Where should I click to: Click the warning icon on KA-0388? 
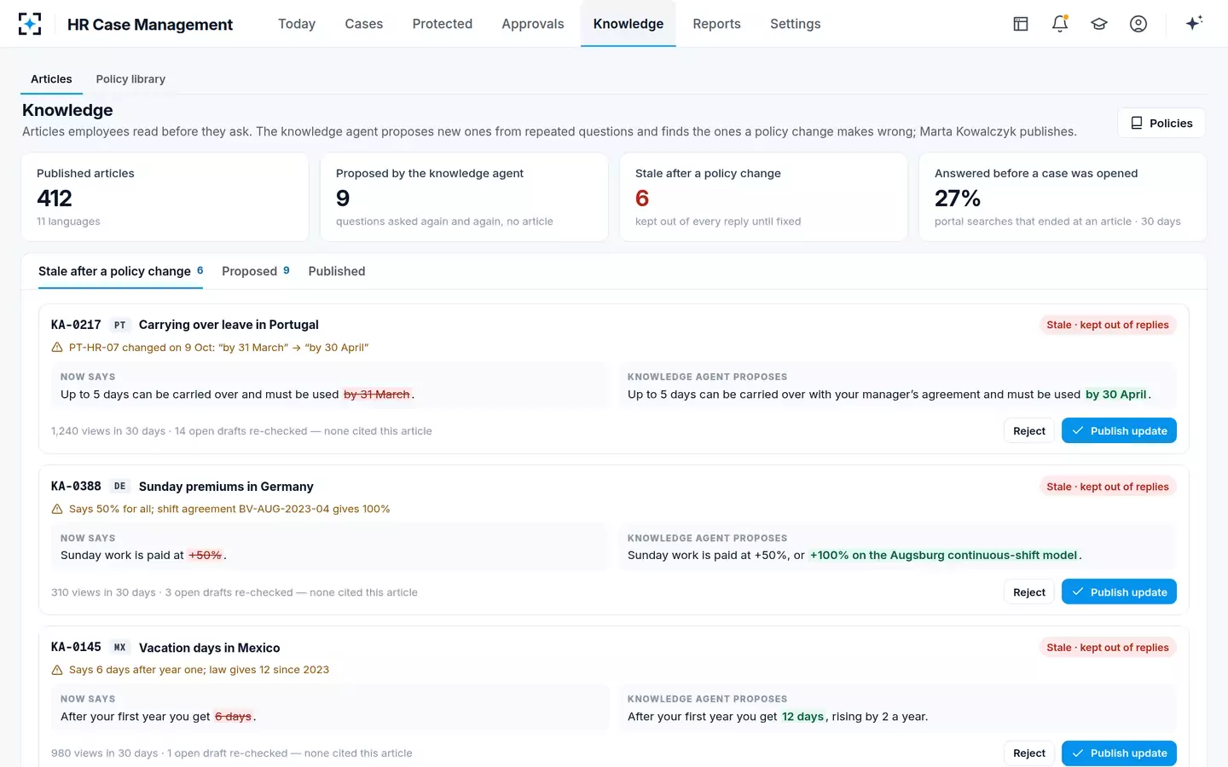tap(57, 509)
